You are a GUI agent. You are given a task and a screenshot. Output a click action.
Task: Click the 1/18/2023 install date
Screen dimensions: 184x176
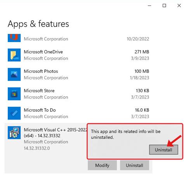point(139,78)
